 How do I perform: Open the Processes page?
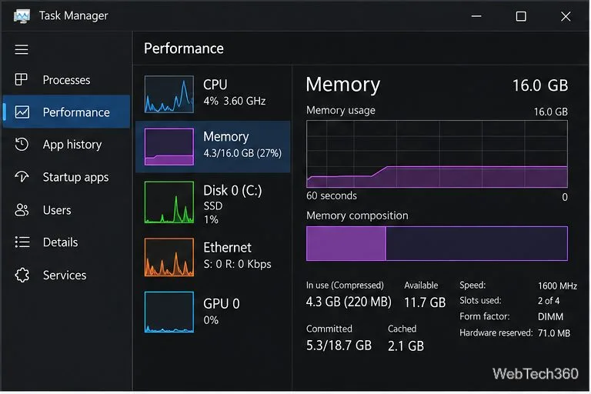pyautogui.click(x=66, y=80)
